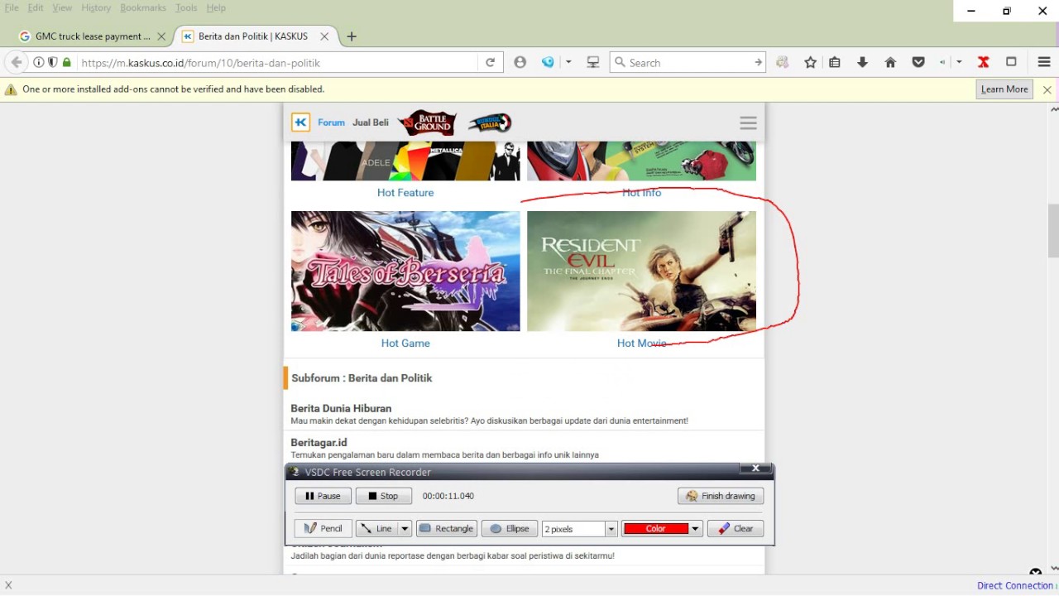Open the Color dropdown arrow

(x=696, y=528)
